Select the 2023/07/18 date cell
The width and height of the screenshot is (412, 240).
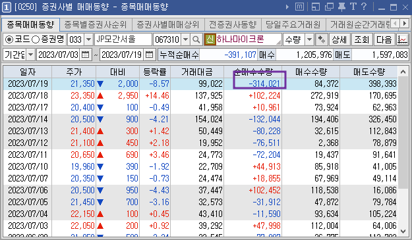click(x=28, y=95)
